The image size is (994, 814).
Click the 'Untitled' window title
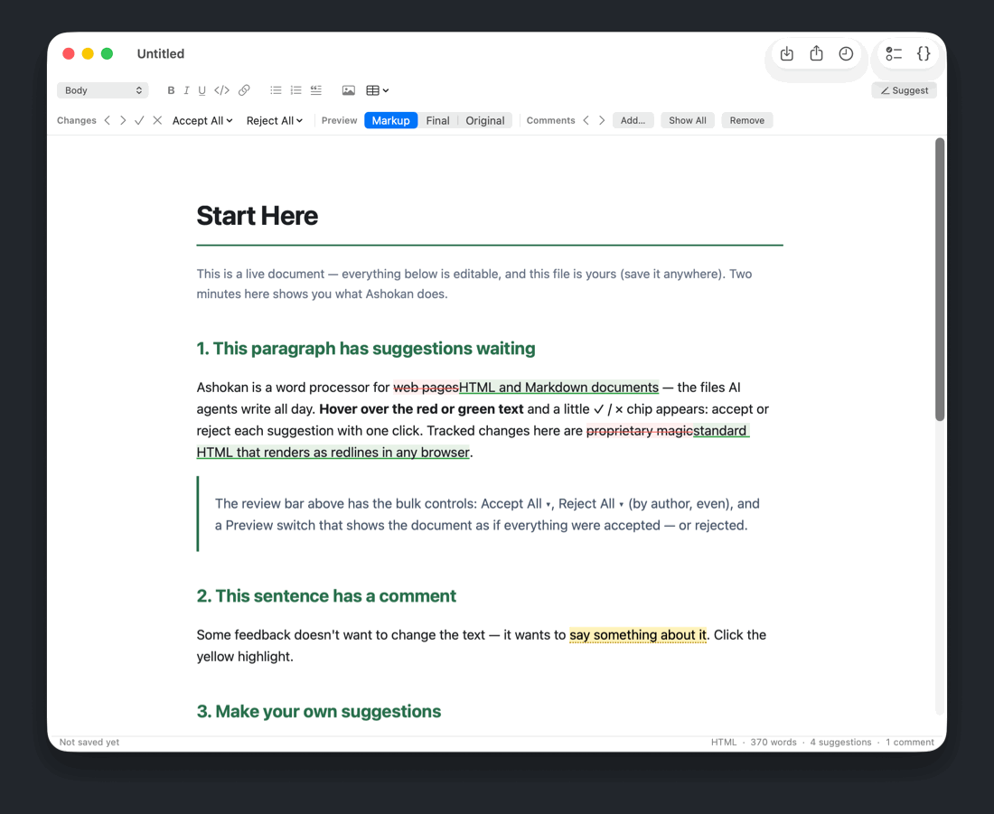point(160,54)
